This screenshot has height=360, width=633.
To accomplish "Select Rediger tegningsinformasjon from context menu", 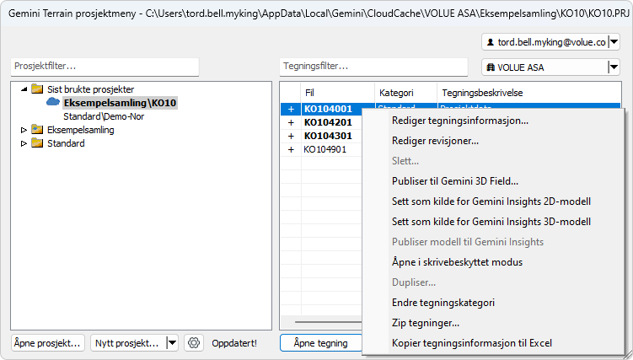I will [x=460, y=121].
